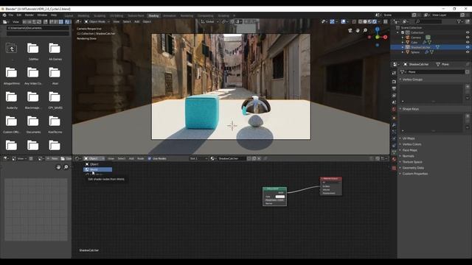Click the Plane mesh data name field
The height and width of the screenshot is (265, 472).
tap(436, 72)
